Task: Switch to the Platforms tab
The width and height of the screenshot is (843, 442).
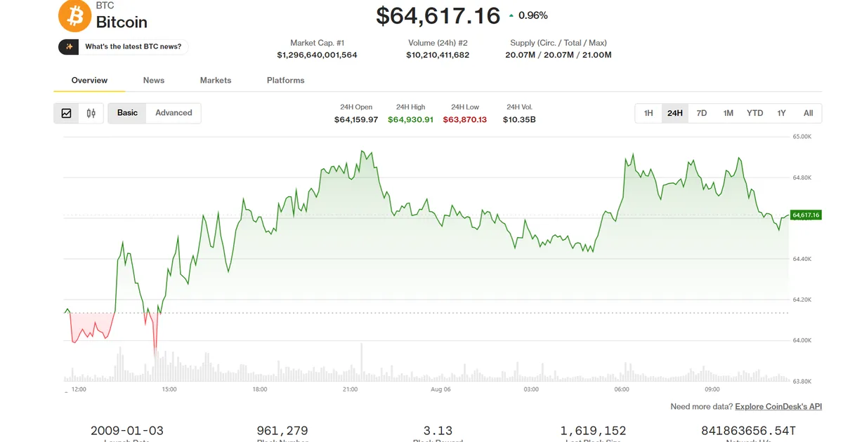Action: tap(286, 80)
